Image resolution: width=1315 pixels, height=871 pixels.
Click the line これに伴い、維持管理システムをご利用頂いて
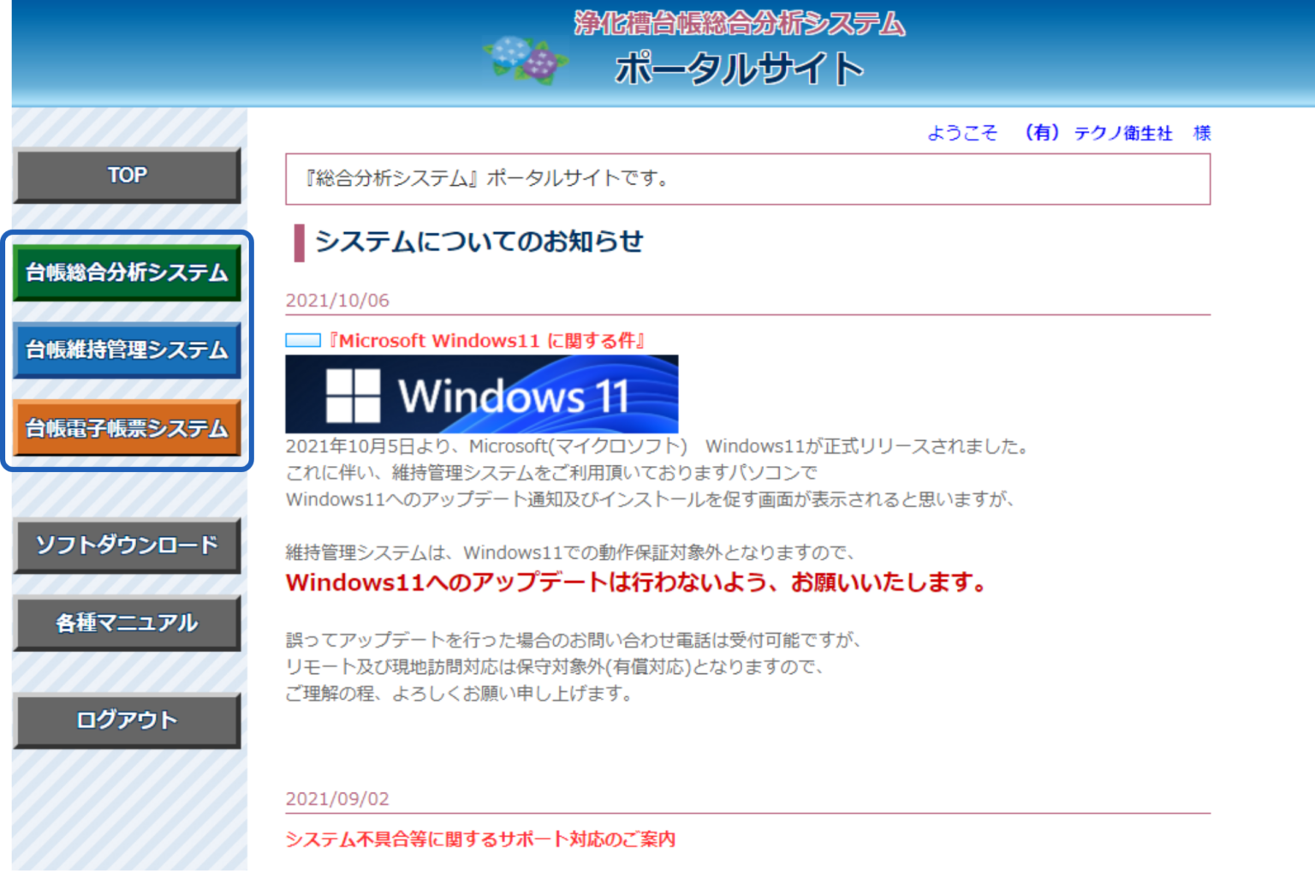[x=551, y=473]
